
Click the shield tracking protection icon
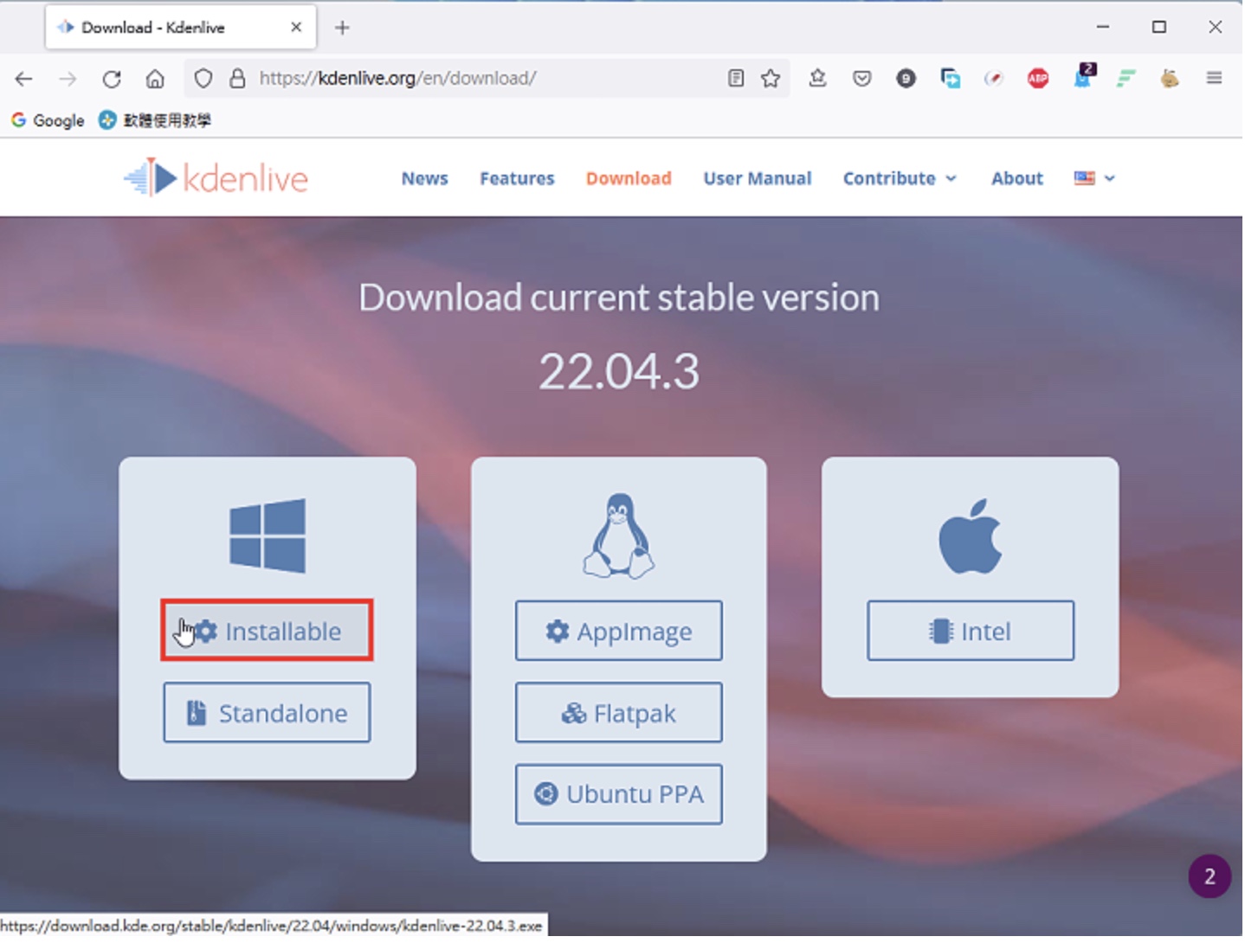[203, 79]
